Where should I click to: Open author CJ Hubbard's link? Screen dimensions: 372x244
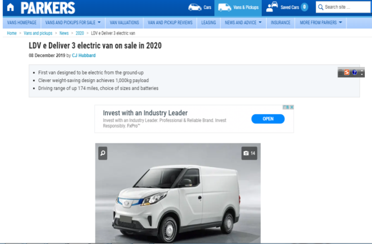[84, 56]
